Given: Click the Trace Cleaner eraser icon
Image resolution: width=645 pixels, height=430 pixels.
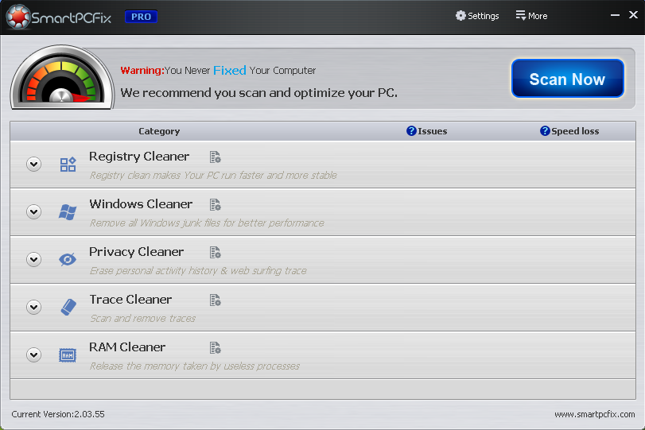Looking at the screenshot, I should pyautogui.click(x=68, y=307).
